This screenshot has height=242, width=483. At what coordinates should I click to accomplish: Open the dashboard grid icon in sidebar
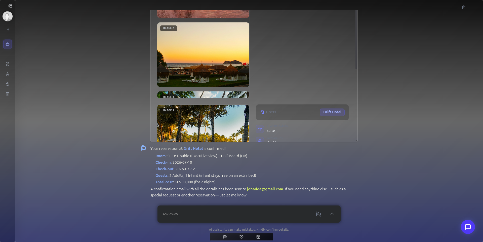tap(8, 64)
